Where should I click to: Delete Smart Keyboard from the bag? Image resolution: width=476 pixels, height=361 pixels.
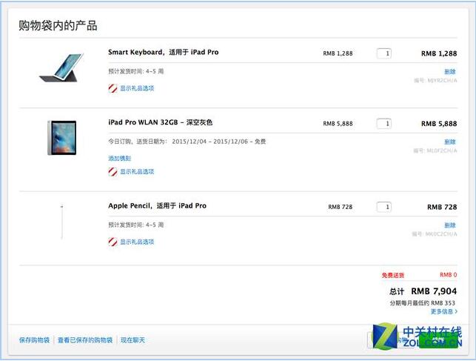tap(450, 72)
